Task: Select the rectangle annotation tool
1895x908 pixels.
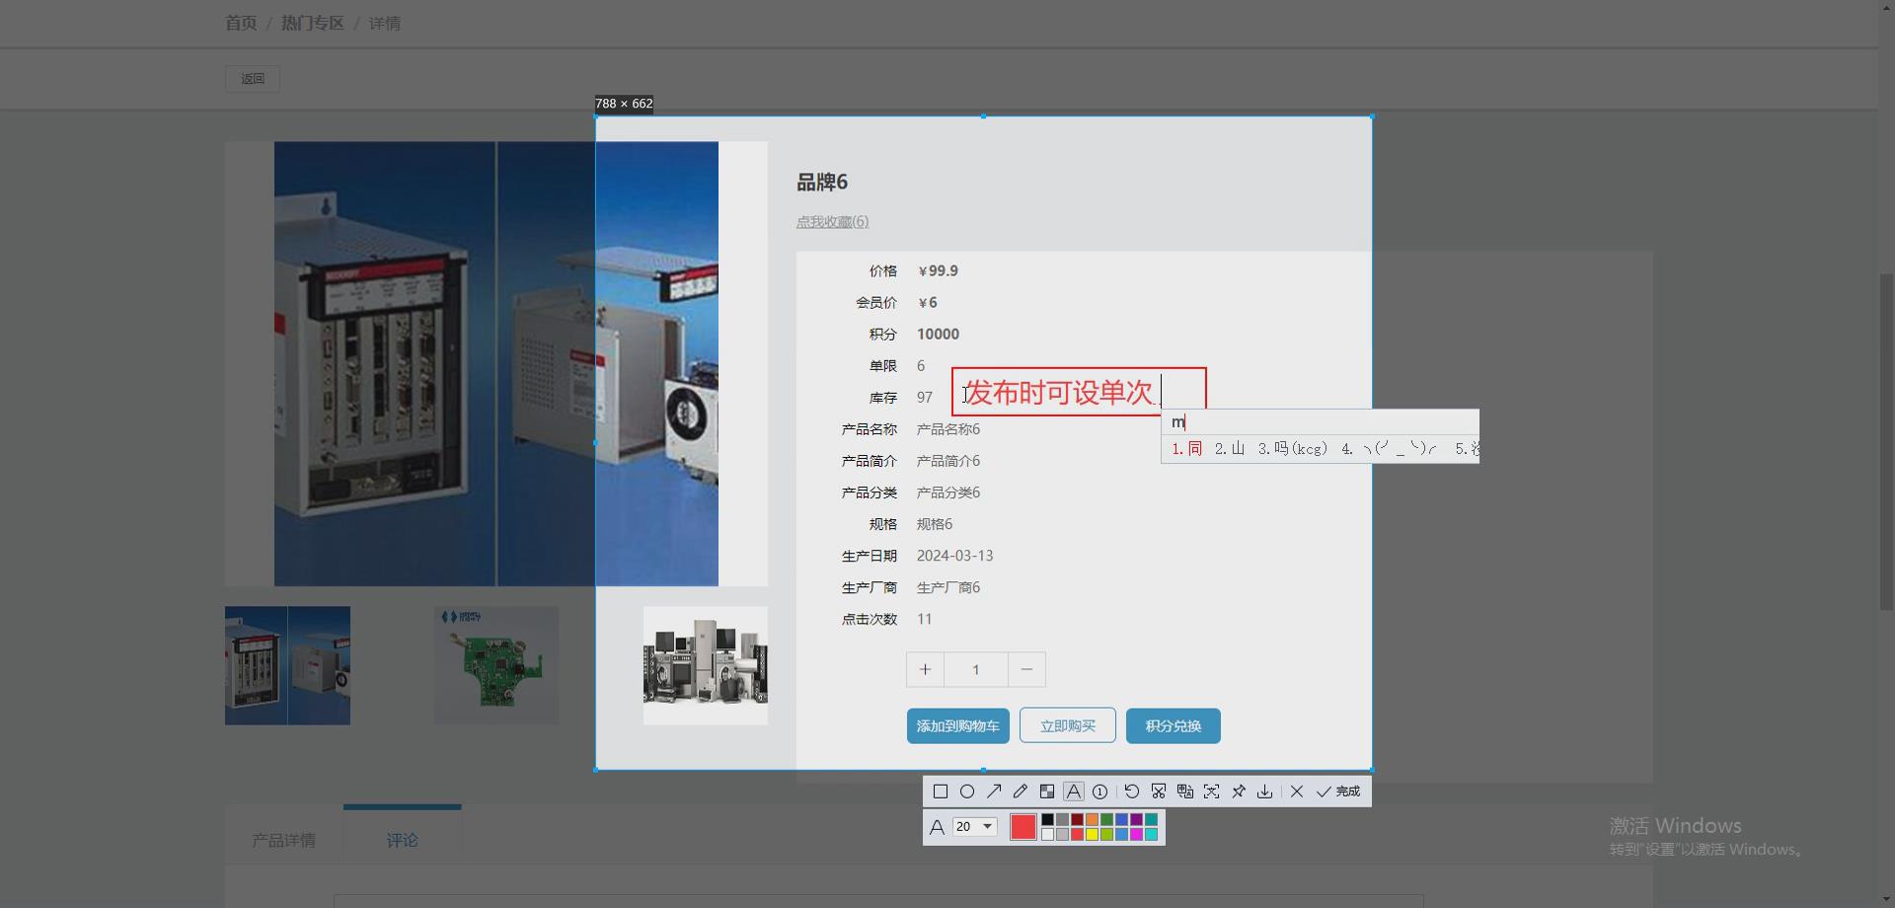Action: [940, 791]
